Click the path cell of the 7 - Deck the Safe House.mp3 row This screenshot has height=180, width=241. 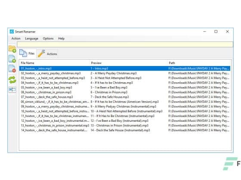click(x=199, y=97)
